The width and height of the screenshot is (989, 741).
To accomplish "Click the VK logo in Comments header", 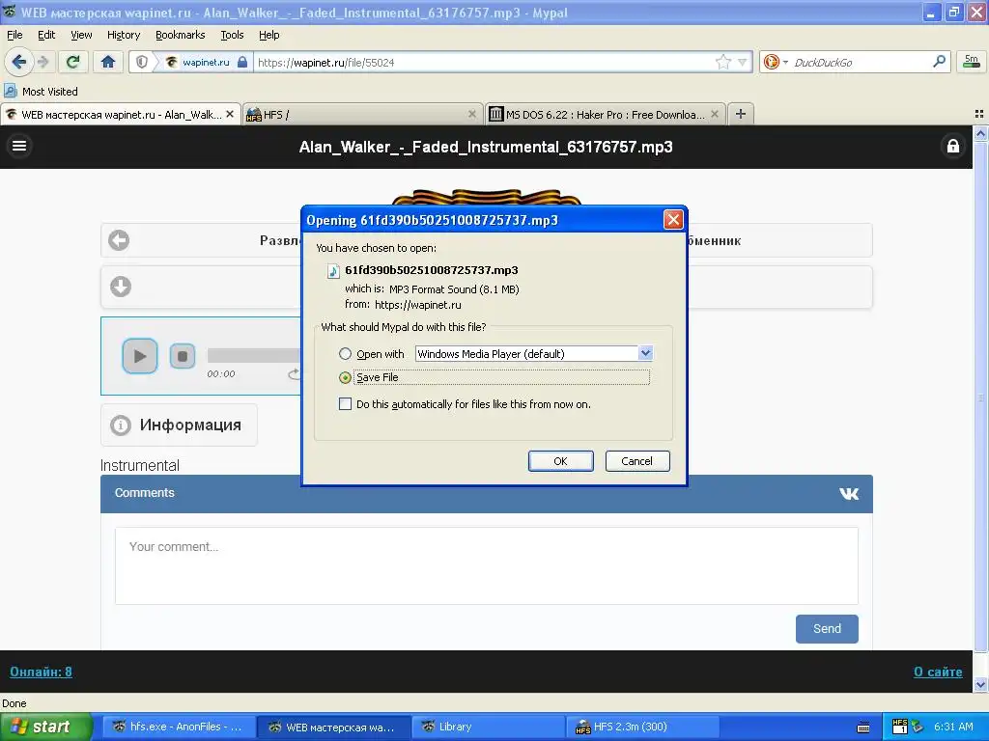I will (x=849, y=493).
